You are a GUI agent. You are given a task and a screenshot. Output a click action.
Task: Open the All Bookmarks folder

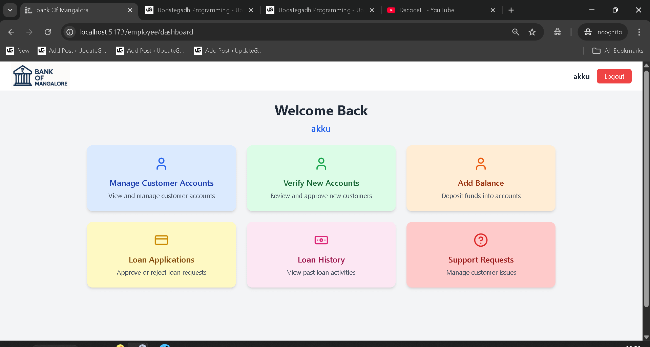[618, 51]
